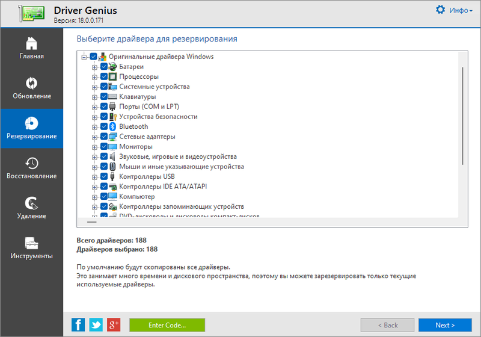Collapse Оригинальные драйвера Windows tree node
481x337 pixels.
pos(84,57)
